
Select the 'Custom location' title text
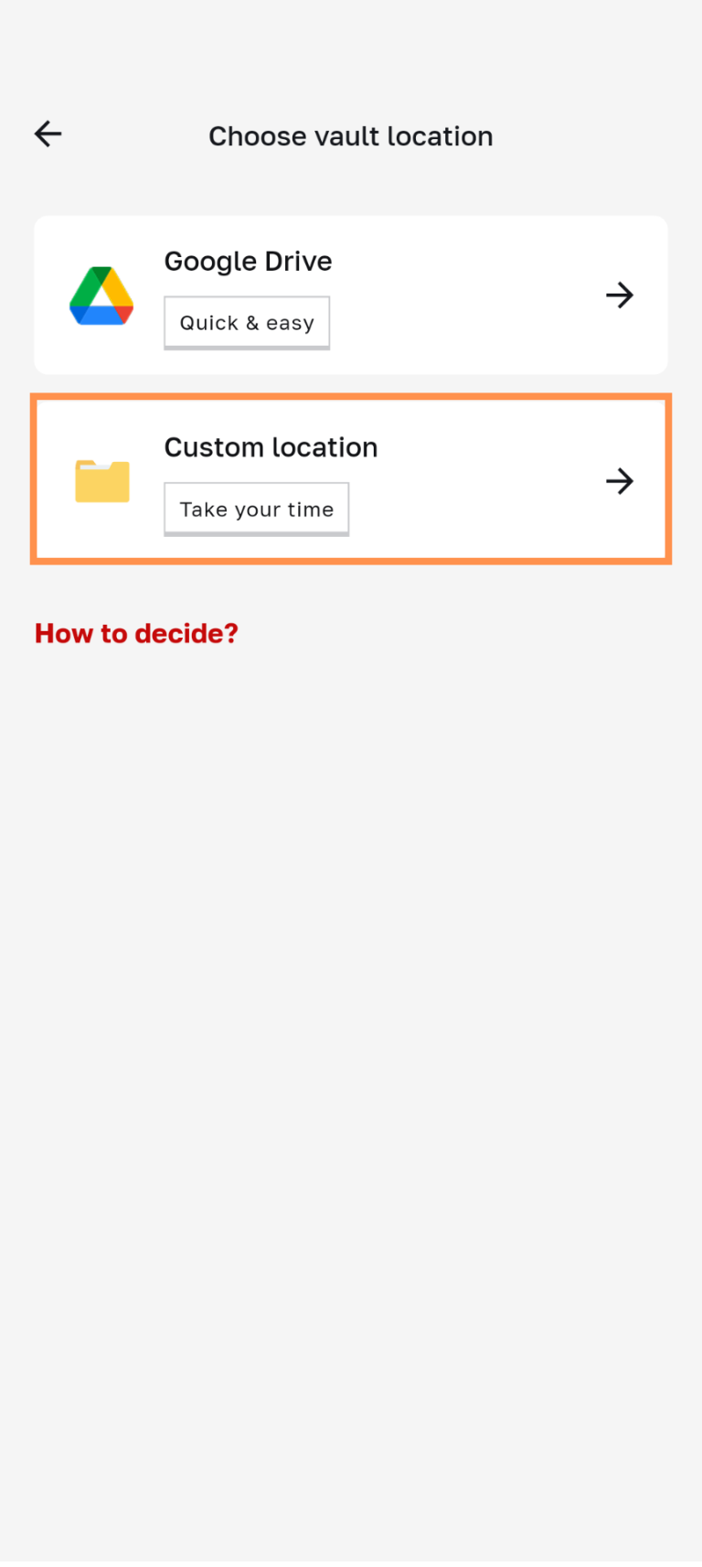(x=271, y=447)
